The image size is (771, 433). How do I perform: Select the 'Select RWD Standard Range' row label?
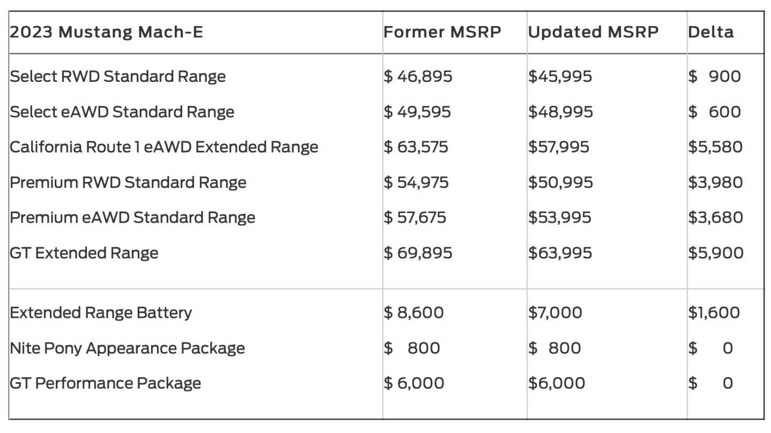118,77
